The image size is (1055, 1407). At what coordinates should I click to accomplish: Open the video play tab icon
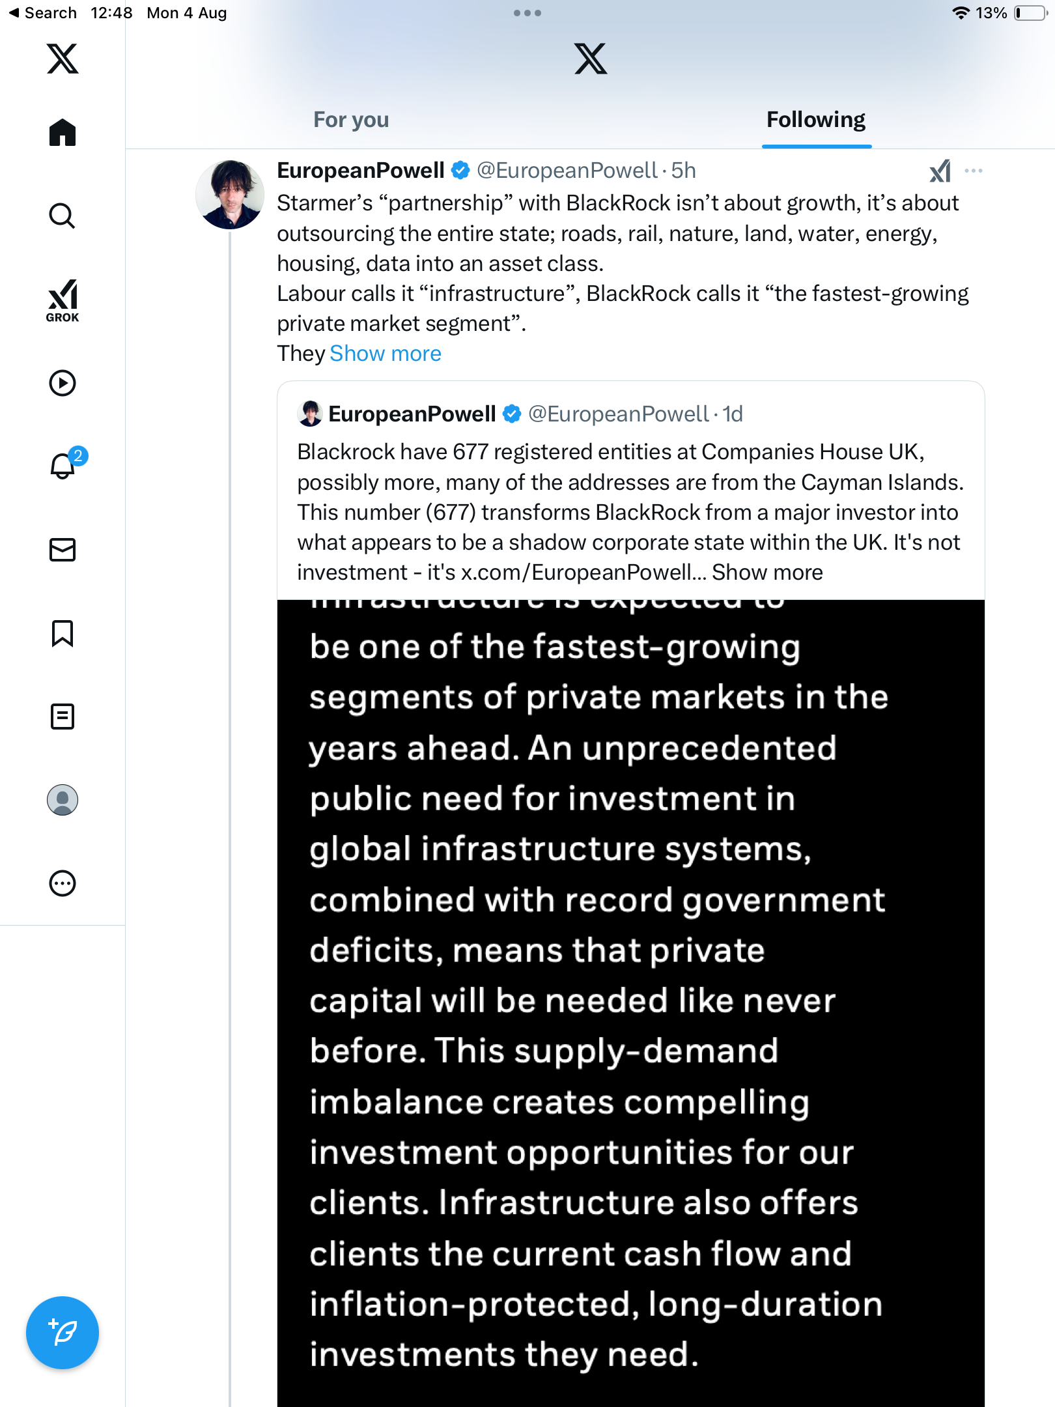(x=63, y=383)
